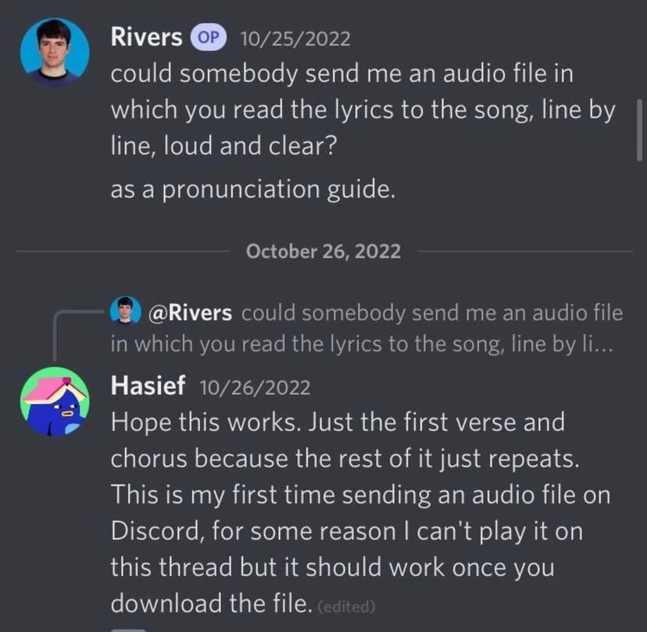Click the attachment sliver below Hasief's message
Screen dimensions: 647x632
129,630
